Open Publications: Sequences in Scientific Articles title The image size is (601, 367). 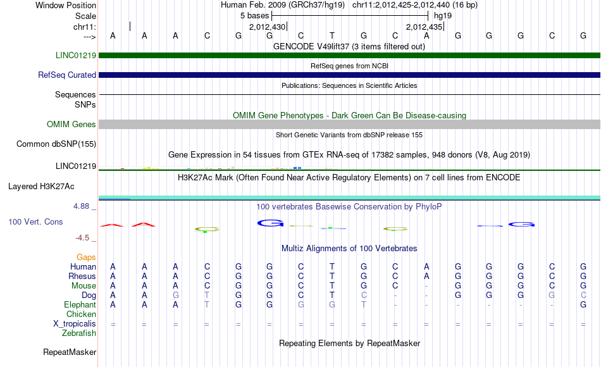click(349, 85)
